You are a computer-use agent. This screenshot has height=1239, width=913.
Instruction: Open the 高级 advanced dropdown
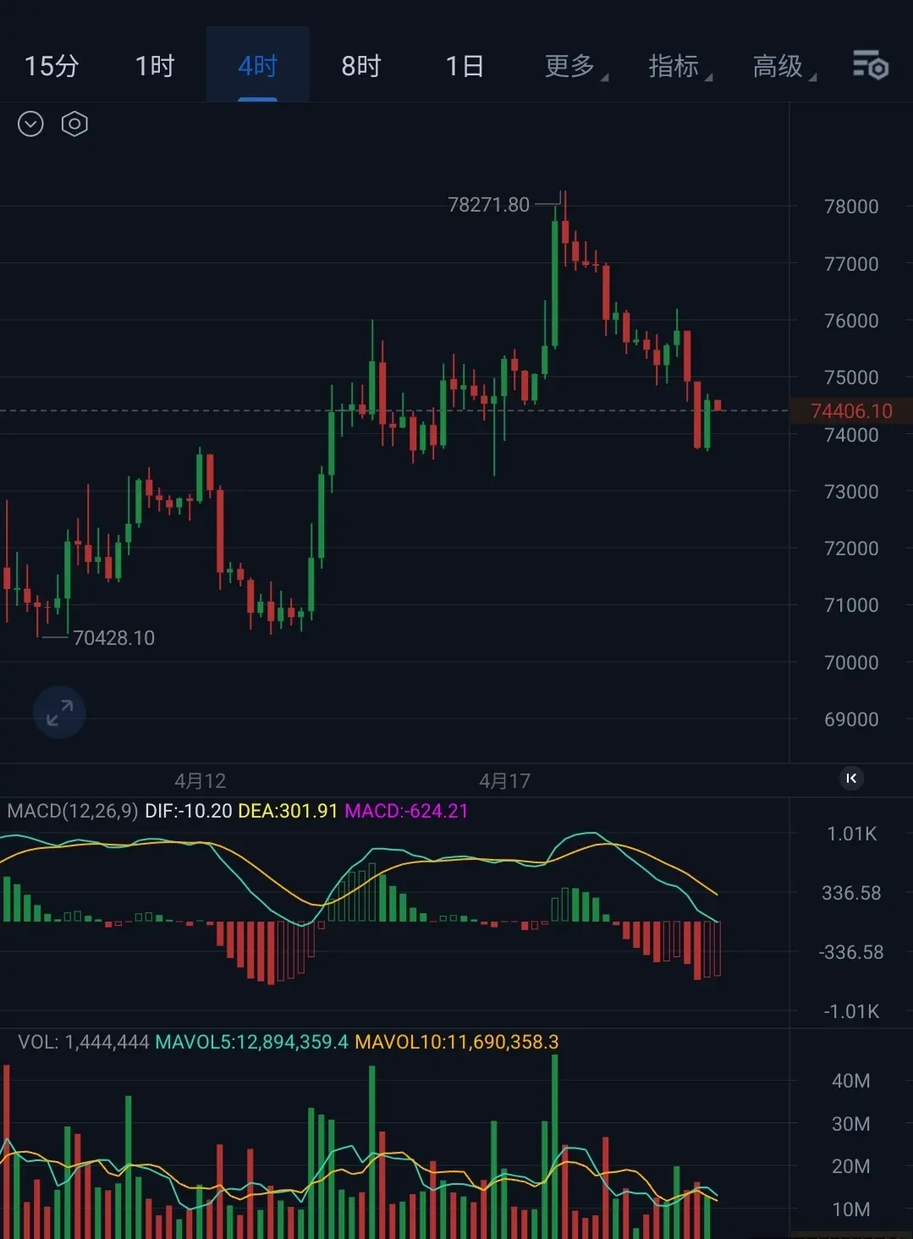[784, 66]
